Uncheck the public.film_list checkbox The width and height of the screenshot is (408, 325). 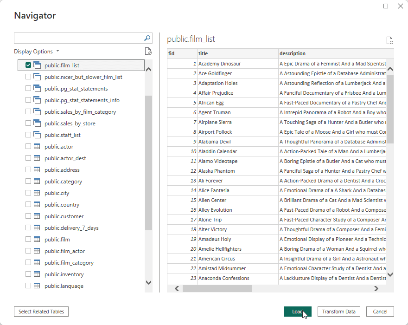(28, 65)
